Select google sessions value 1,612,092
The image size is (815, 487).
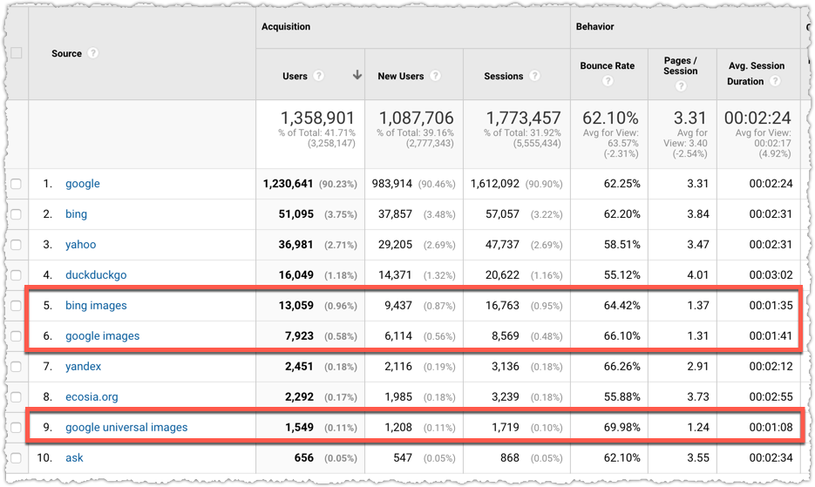coord(495,184)
